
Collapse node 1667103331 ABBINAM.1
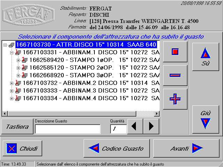pyautogui.click(x=11, y=53)
